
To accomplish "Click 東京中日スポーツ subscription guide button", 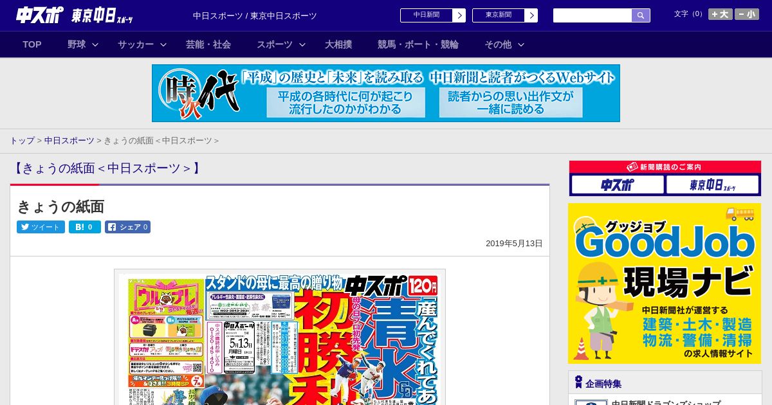I will [713, 185].
